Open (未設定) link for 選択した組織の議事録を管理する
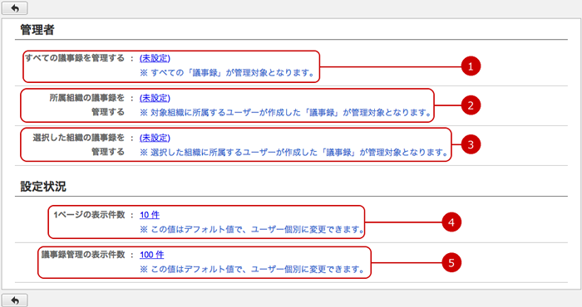Image resolution: width=582 pixels, height=307 pixels. [155, 138]
